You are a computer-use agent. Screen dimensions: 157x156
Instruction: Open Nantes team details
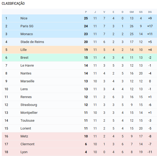tap(26, 73)
